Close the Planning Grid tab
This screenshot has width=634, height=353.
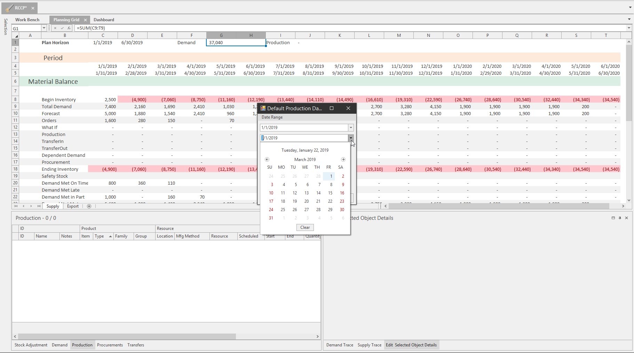tap(85, 20)
